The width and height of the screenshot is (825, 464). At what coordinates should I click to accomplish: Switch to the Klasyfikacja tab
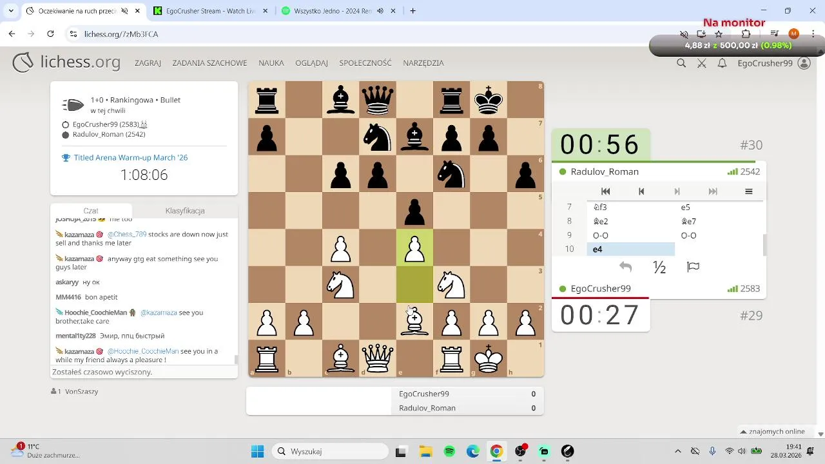click(185, 211)
